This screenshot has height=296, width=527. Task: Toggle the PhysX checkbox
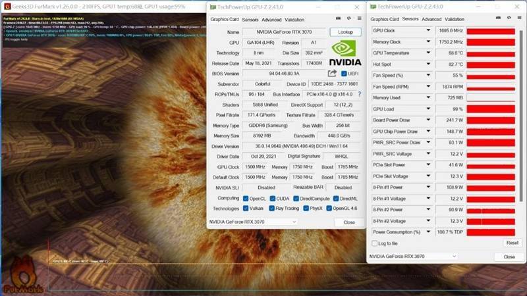306,209
